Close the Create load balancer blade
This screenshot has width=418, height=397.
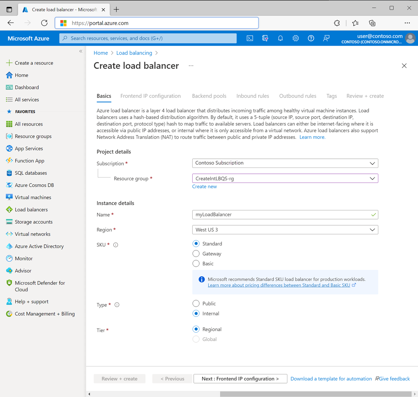404,66
